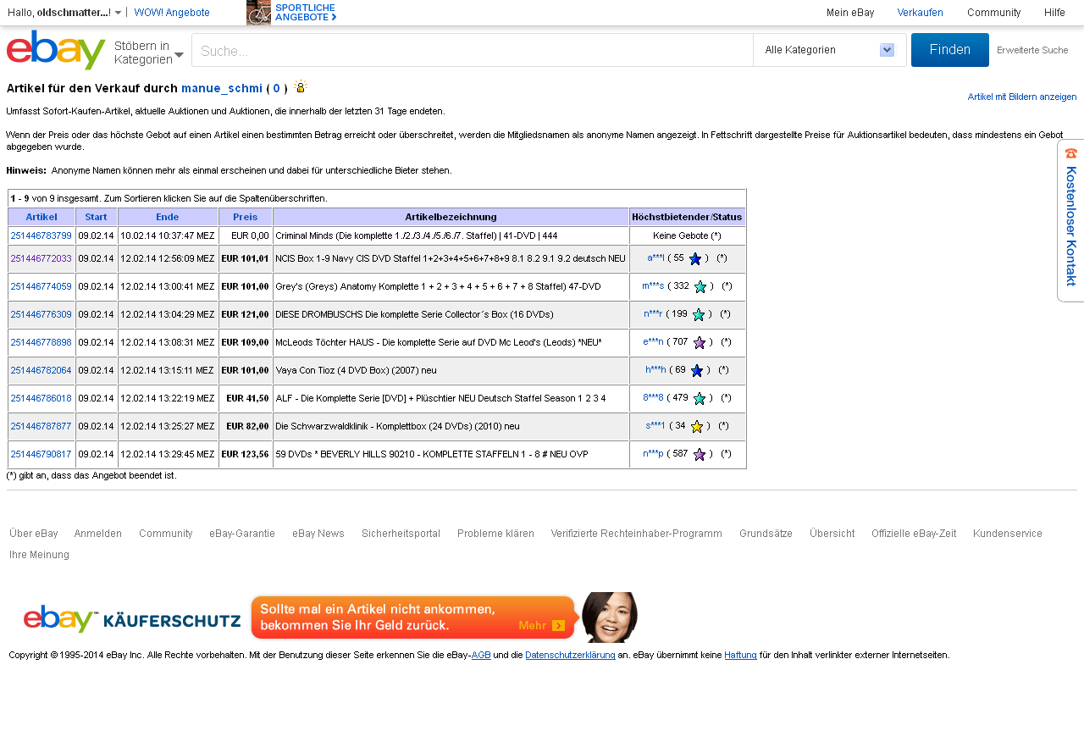Click eBay-Garantie footer link
Viewport: 1084px width, 742px height.
[242, 534]
